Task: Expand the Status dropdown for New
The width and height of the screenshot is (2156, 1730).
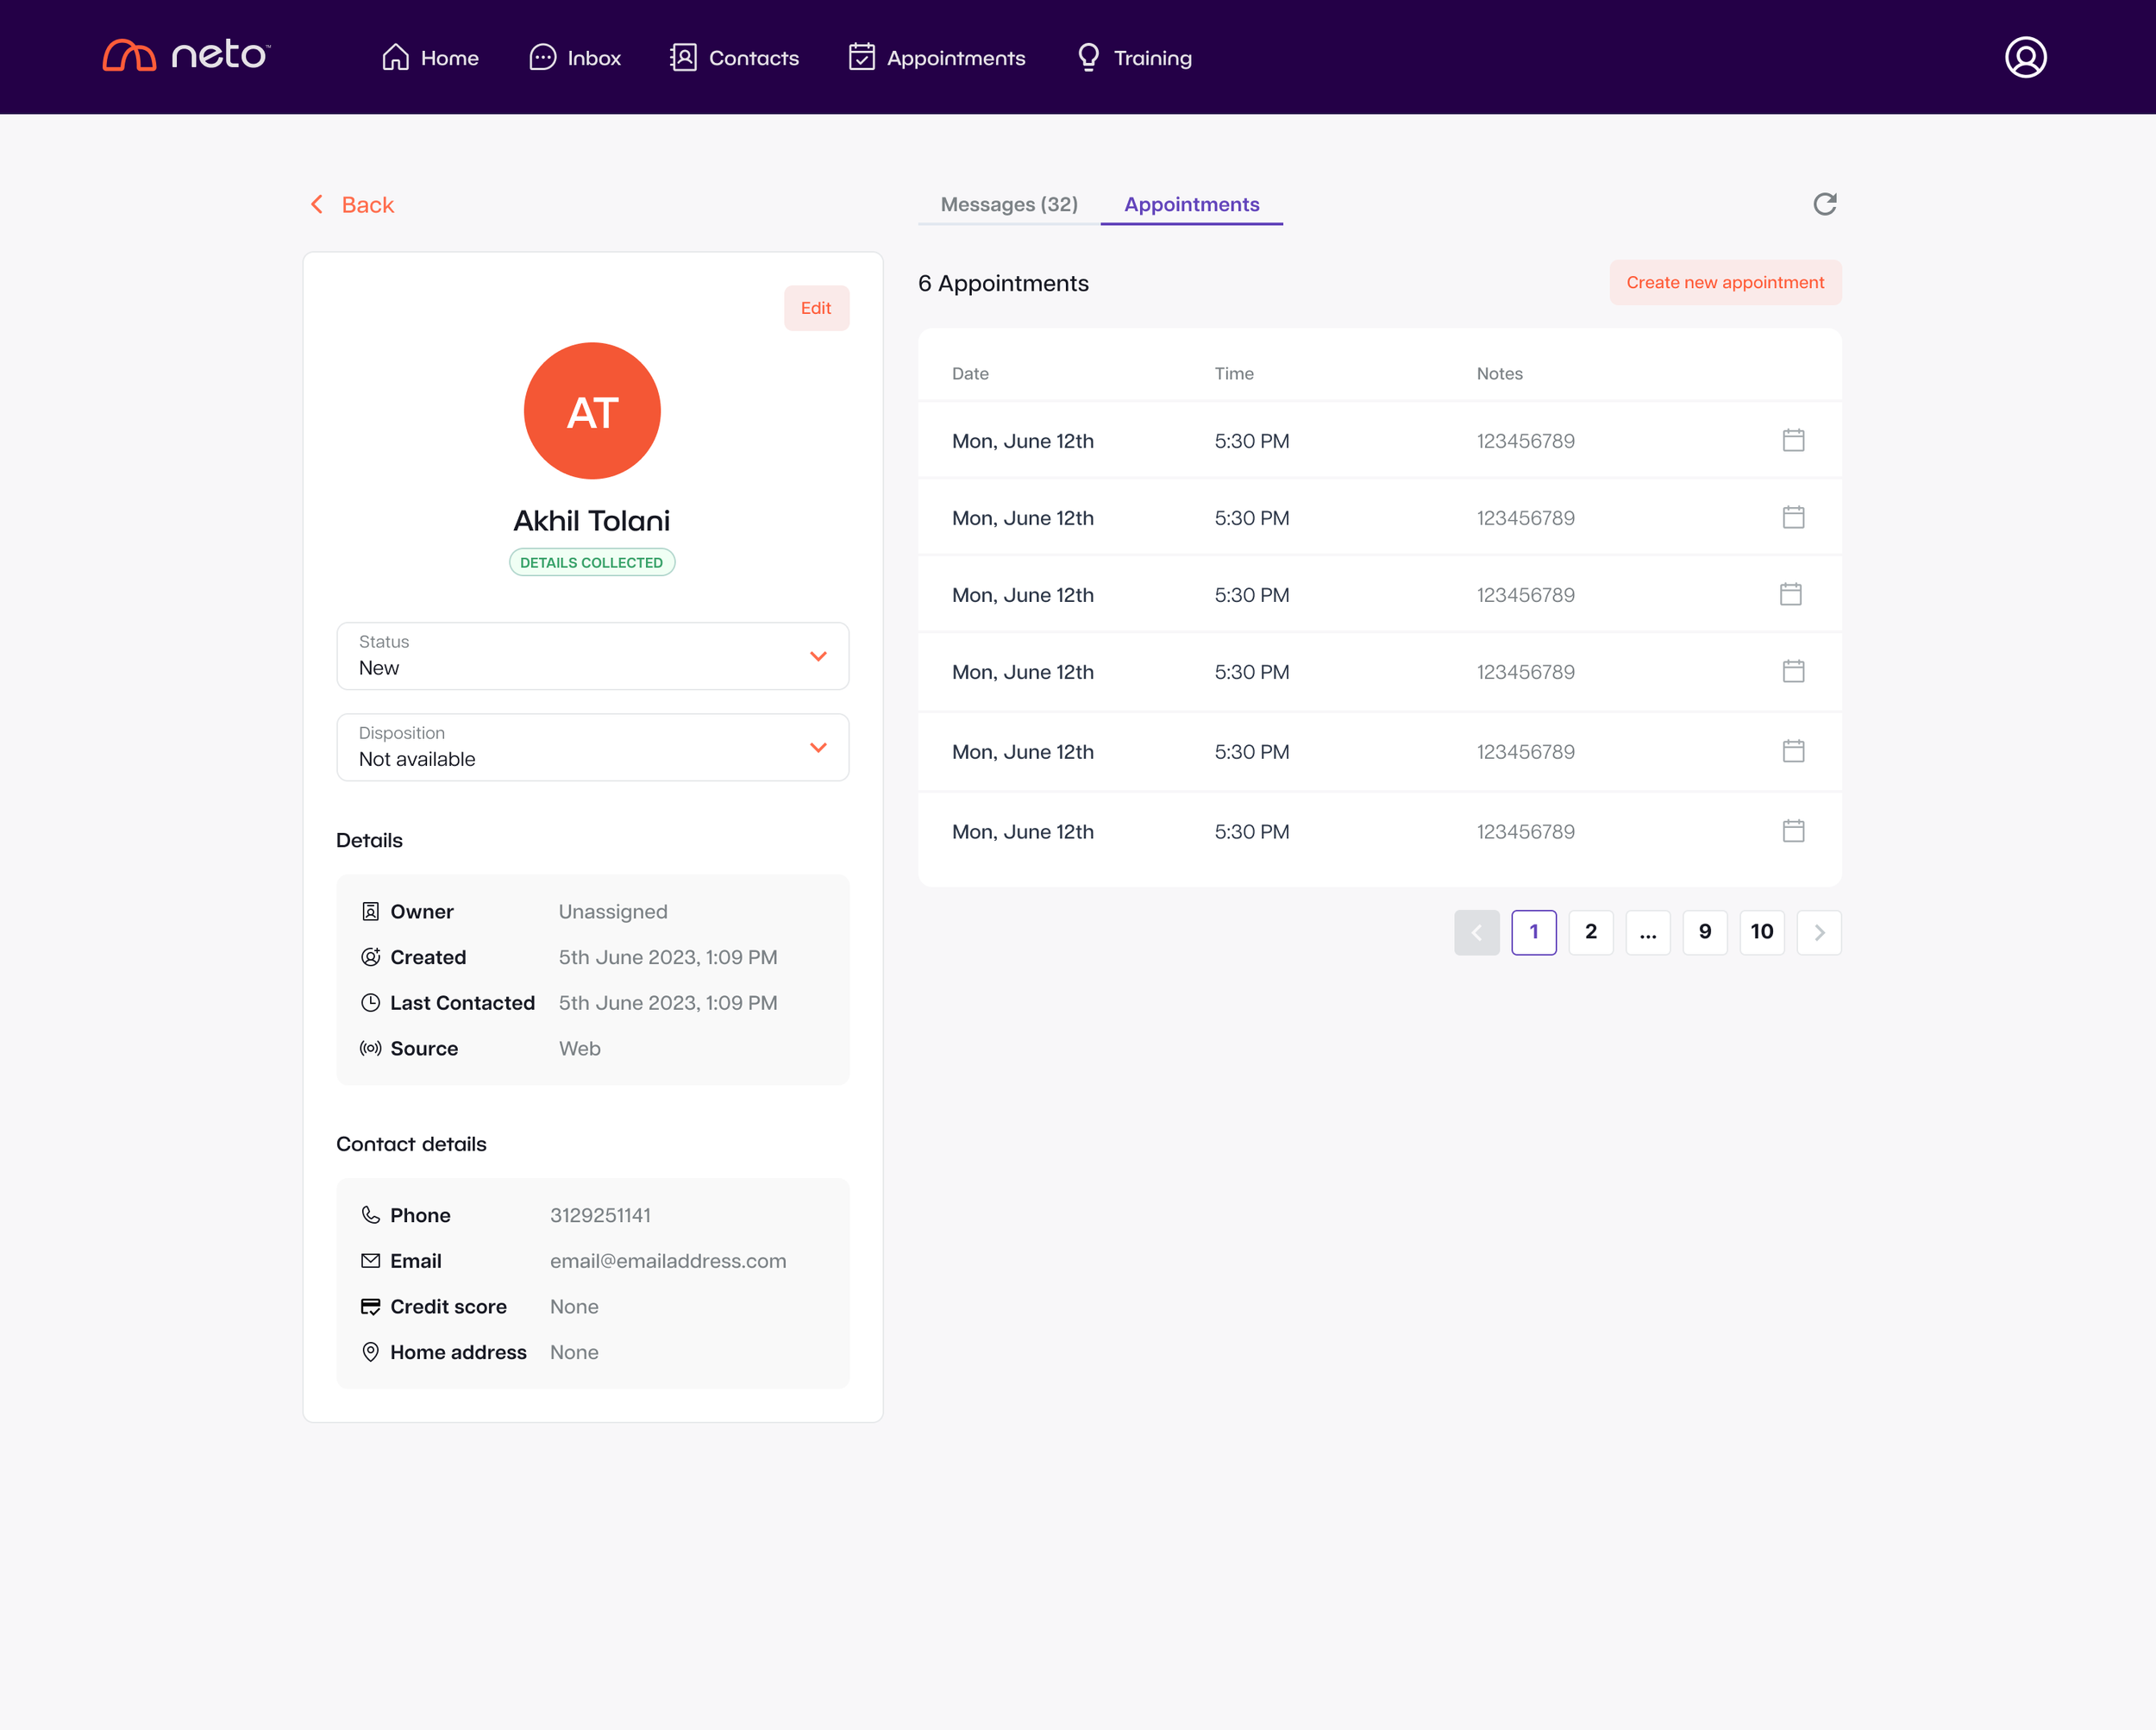Action: (x=816, y=656)
